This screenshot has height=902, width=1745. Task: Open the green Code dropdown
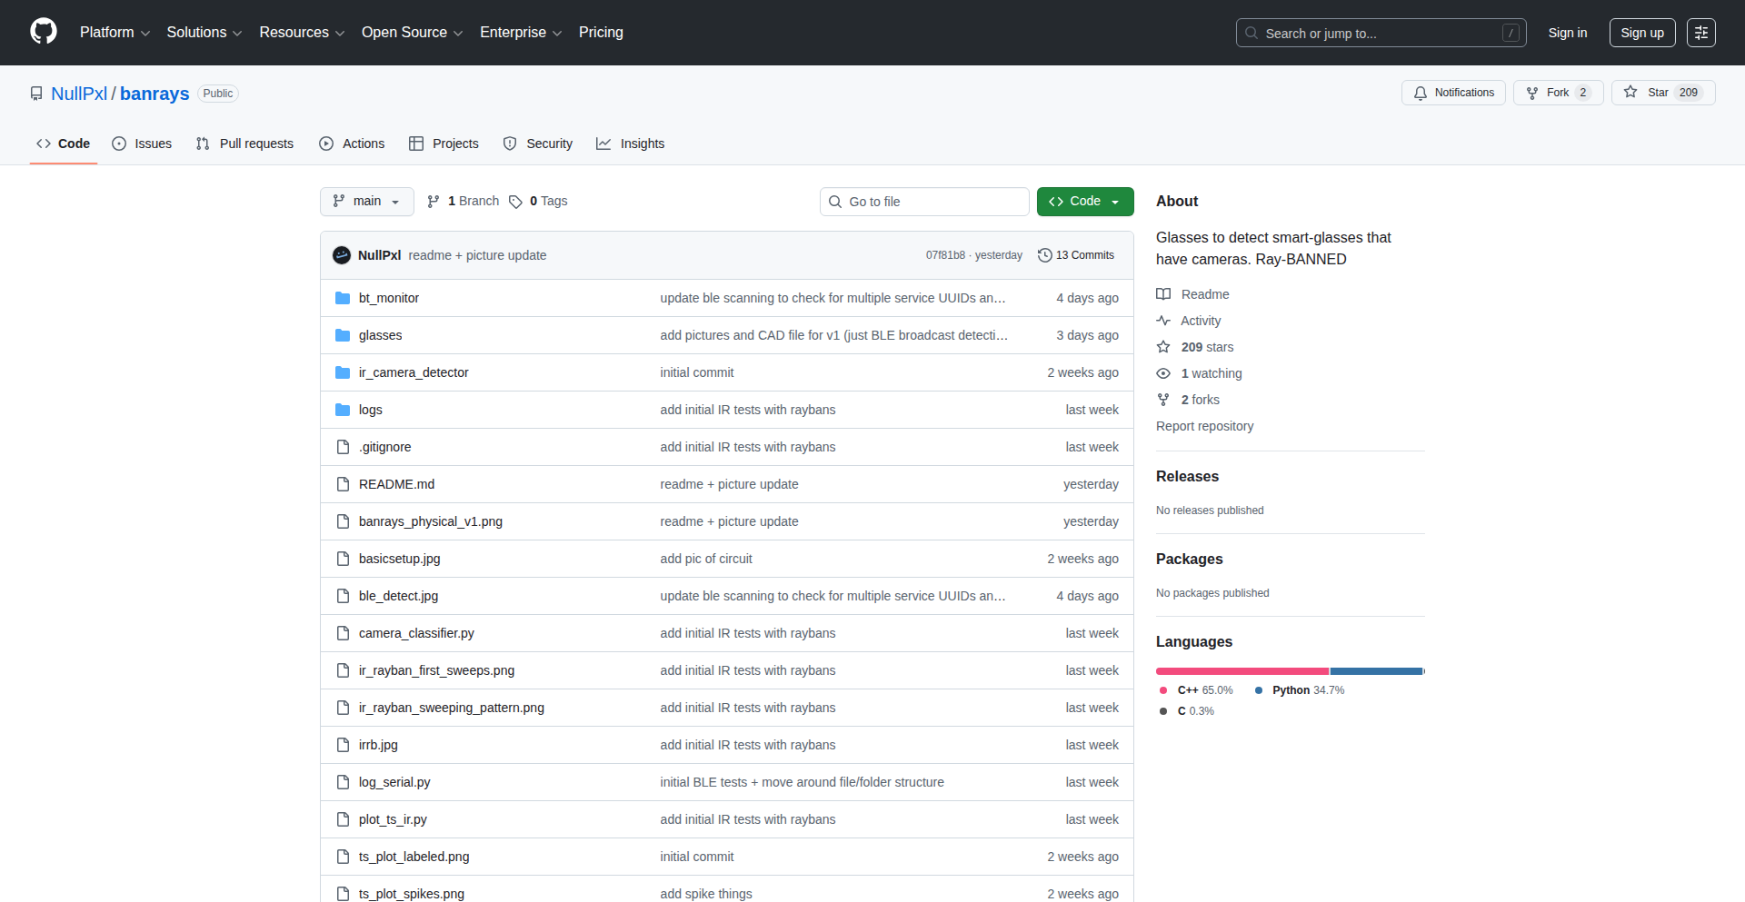click(1084, 202)
